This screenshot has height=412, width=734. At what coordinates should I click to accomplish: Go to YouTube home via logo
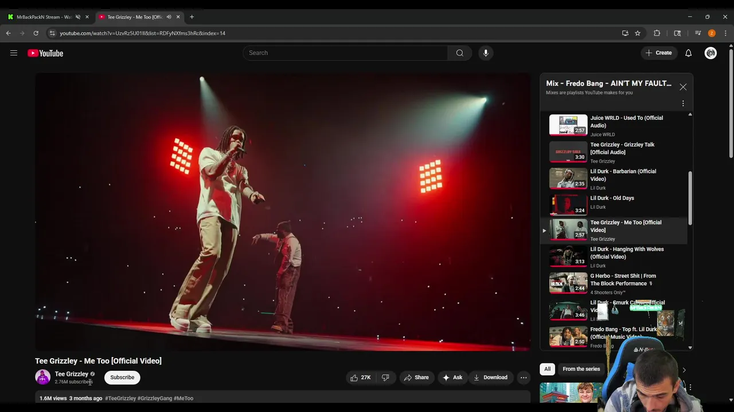[45, 53]
